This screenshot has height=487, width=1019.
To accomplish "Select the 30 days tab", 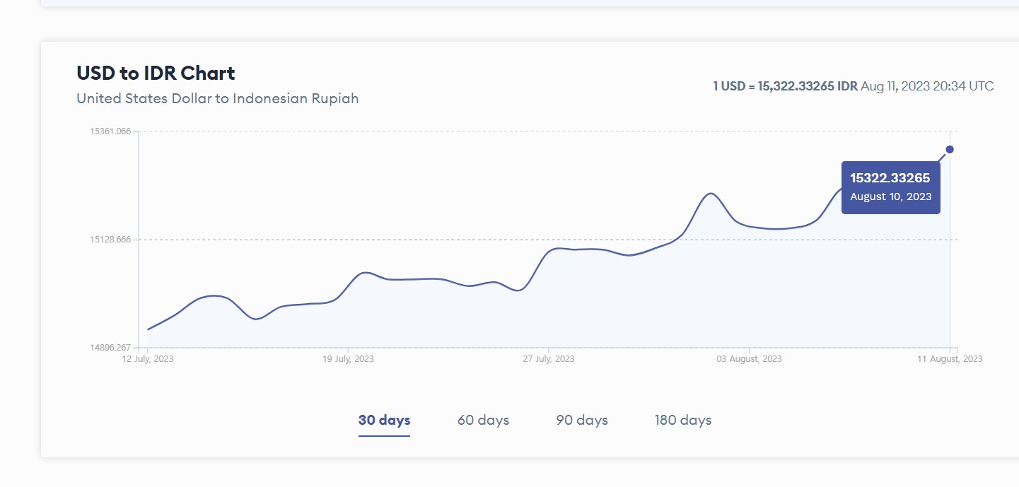I will (384, 420).
